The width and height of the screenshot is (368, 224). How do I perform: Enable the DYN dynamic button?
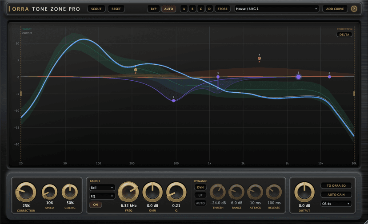tap(200, 188)
